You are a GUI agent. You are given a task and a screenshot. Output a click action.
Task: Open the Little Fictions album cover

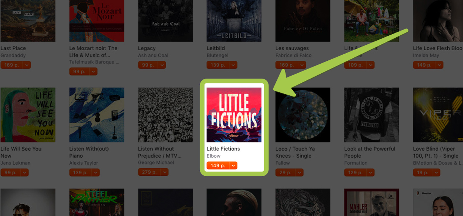pyautogui.click(x=234, y=115)
